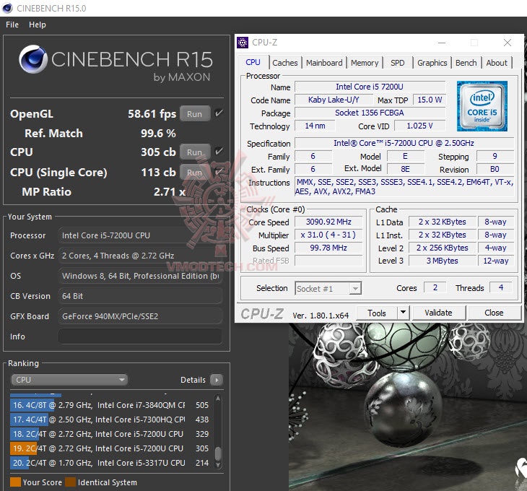
Task: Click the Multiplier value x 31.0
Action: click(328, 235)
